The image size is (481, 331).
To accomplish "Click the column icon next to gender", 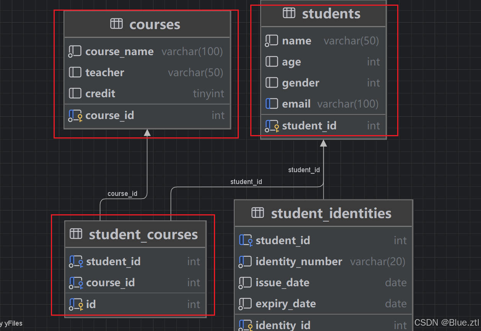I will 272,82.
